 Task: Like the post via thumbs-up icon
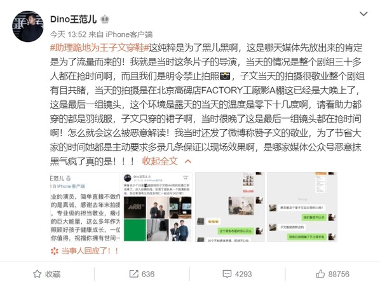coord(320,274)
